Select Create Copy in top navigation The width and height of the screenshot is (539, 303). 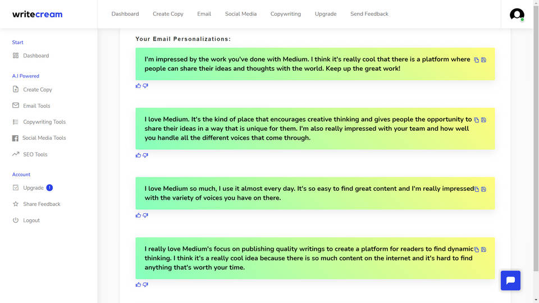coord(168,14)
